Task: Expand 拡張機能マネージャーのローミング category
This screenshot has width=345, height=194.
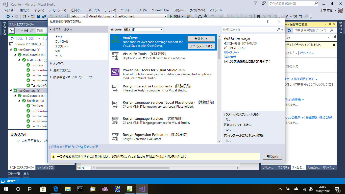Action: pyautogui.click(x=51, y=77)
